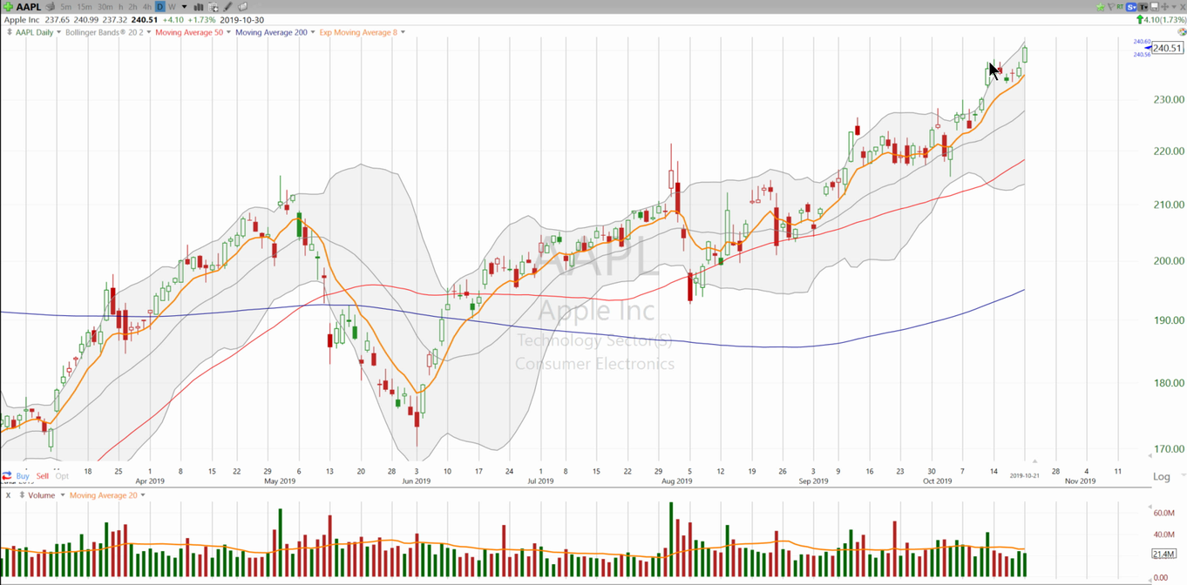
Task: Open the window options arrow dropdown
Action: pos(1174,7)
